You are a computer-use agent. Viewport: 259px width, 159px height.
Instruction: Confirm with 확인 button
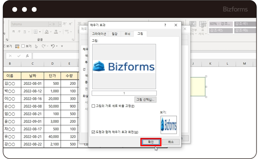(151, 142)
